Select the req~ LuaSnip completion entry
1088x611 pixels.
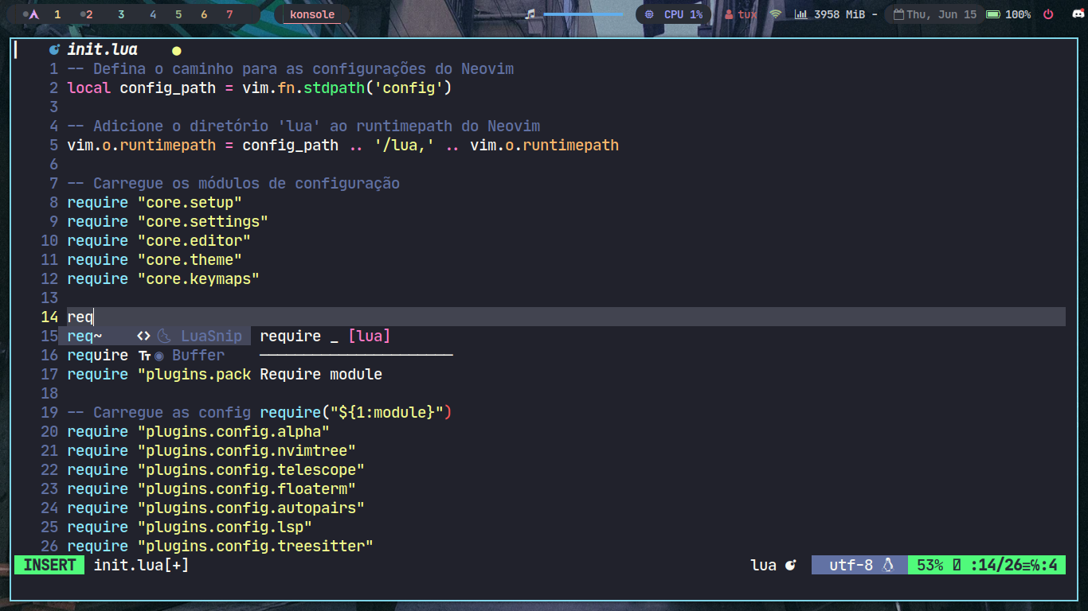click(155, 336)
